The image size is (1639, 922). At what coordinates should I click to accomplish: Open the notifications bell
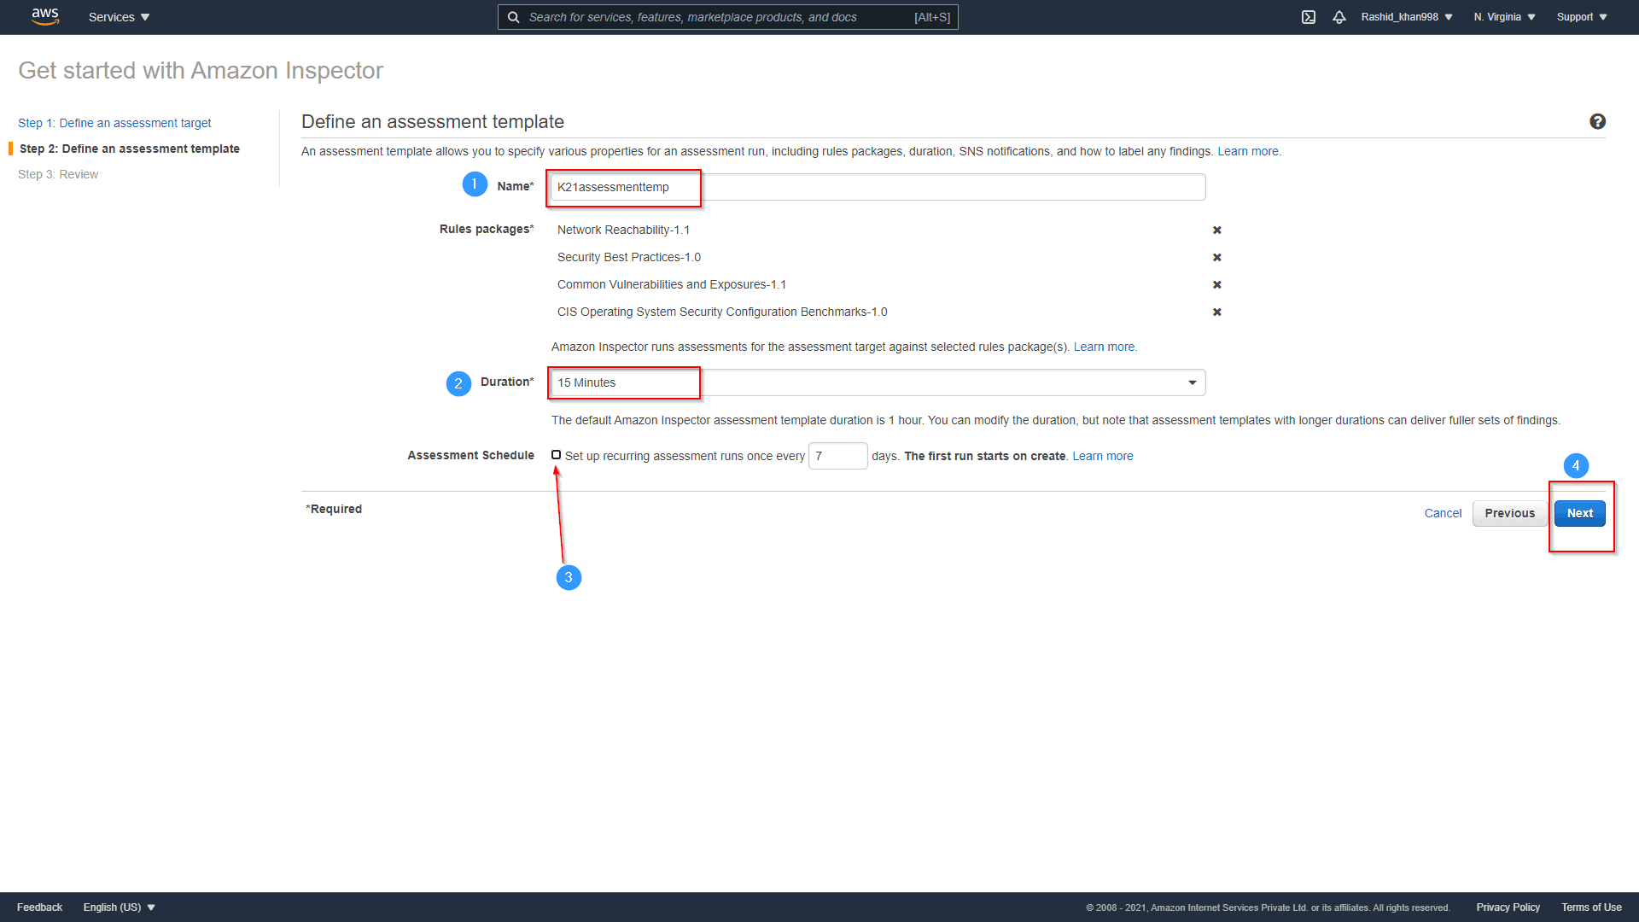pos(1339,17)
